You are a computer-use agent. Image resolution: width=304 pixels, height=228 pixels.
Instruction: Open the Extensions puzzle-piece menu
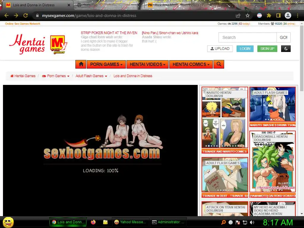pos(269,15)
